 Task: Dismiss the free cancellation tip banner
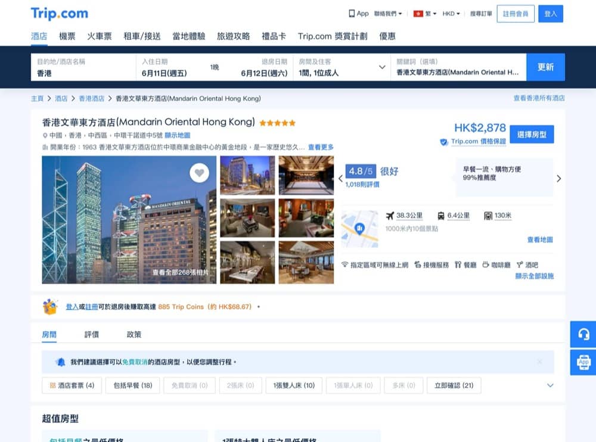tap(540, 362)
